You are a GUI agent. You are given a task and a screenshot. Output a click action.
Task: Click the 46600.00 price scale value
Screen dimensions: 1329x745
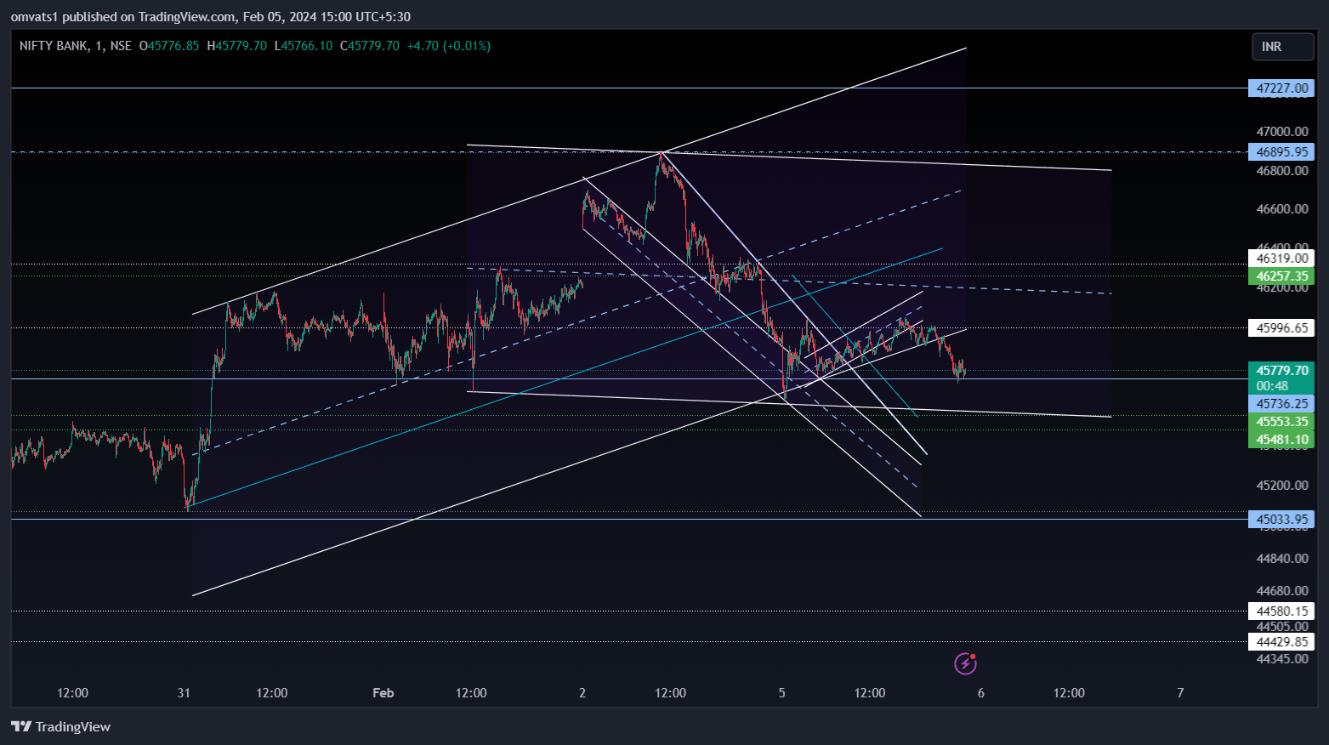tap(1282, 209)
